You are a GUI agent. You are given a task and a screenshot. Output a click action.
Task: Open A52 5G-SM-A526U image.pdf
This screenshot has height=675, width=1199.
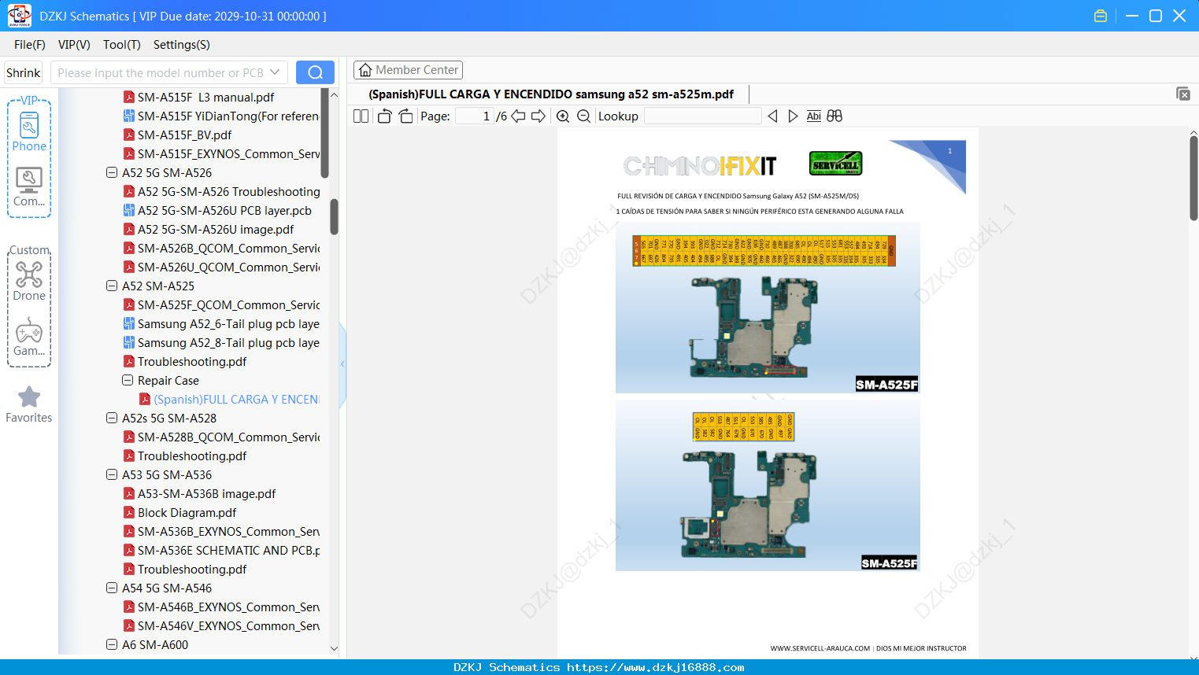click(x=209, y=229)
